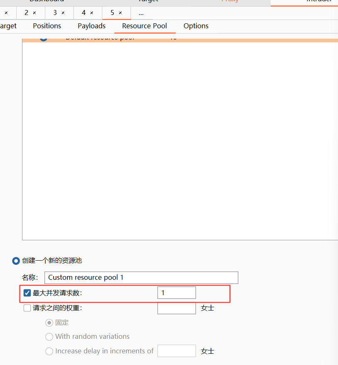Select With random variations radio option
338x365 pixels.
click(x=49, y=337)
